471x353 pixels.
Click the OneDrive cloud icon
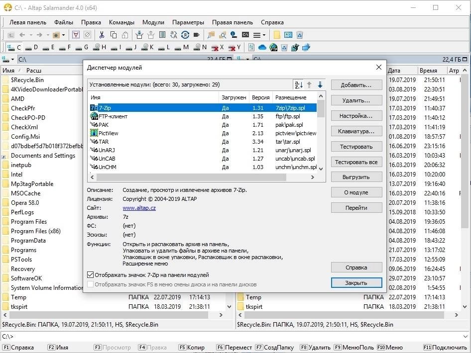(x=262, y=47)
